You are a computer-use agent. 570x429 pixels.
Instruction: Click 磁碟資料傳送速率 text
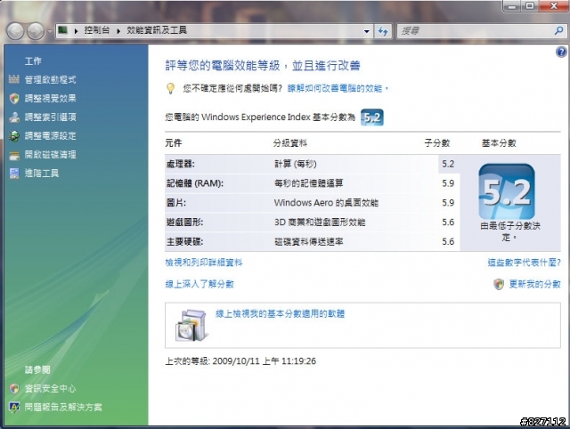pos(309,241)
